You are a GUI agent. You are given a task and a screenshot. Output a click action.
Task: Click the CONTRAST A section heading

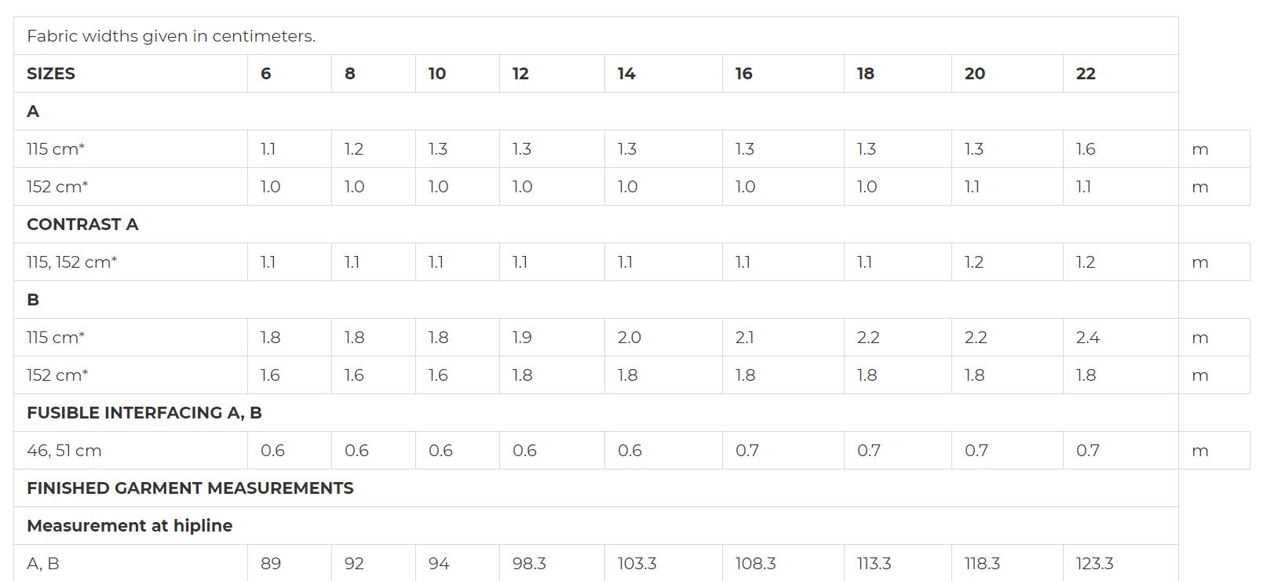82,225
